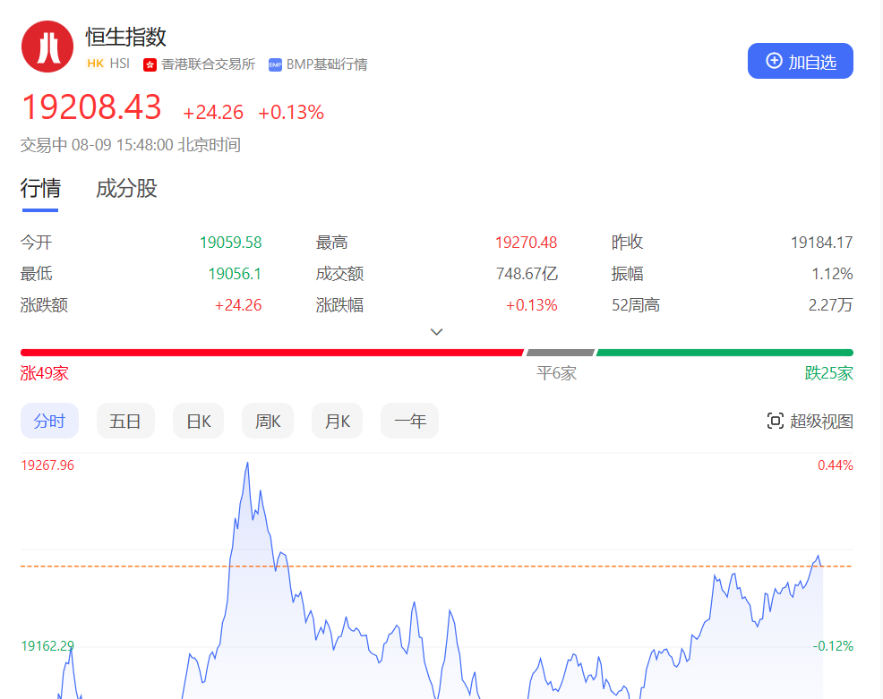Select the 五日 five-day chart
Viewport: 883px width, 699px height.
pos(125,421)
